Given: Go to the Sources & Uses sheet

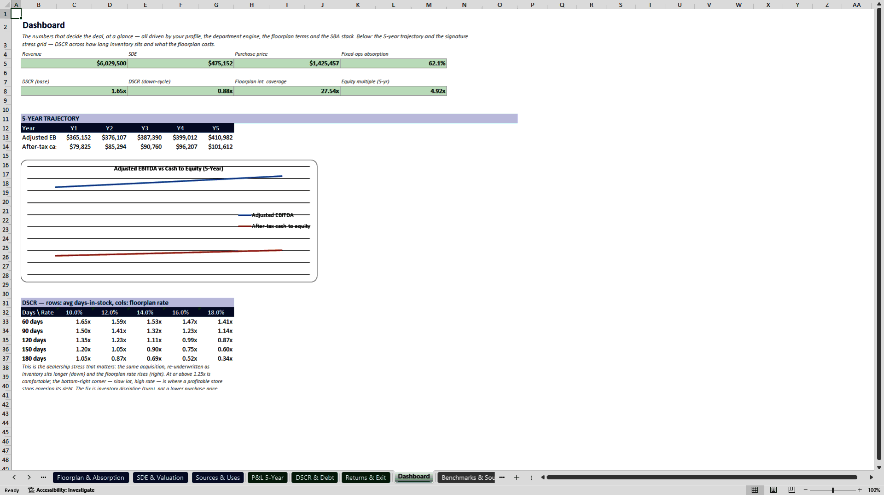Looking at the screenshot, I should pyautogui.click(x=218, y=478).
